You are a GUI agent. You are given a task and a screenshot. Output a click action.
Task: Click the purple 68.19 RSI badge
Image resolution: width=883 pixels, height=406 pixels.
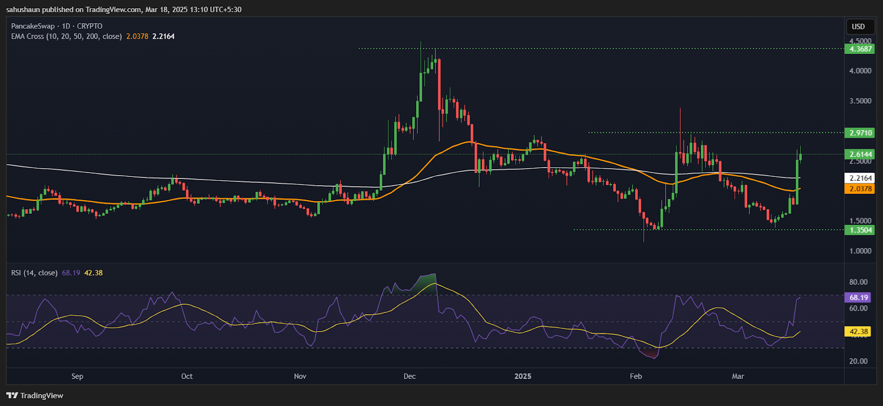coord(858,297)
